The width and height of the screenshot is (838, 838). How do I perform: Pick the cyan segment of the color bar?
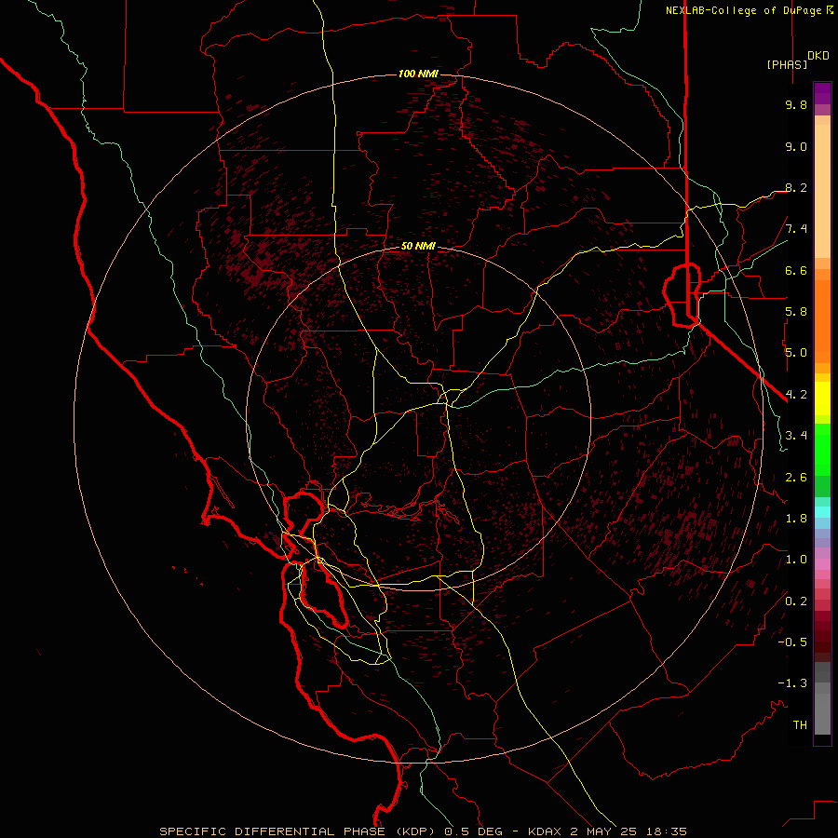[x=822, y=512]
